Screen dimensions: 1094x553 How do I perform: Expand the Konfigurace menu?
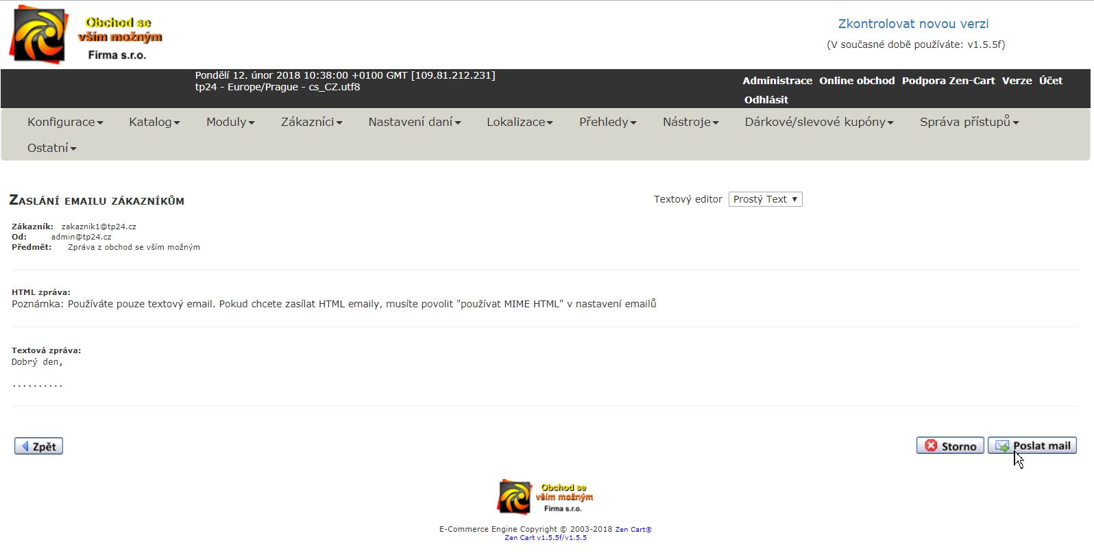[65, 122]
